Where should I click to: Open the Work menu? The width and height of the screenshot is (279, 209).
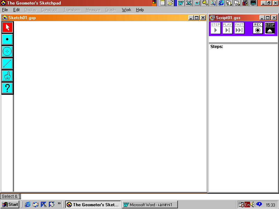(x=126, y=10)
